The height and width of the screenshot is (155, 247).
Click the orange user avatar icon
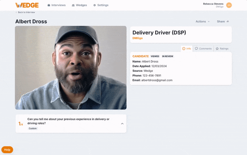point(229,5)
